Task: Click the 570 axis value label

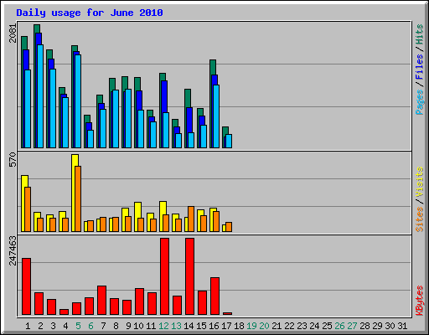Action: point(13,159)
